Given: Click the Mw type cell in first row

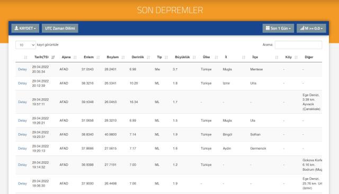Looking at the screenshot, I should click(157, 69).
